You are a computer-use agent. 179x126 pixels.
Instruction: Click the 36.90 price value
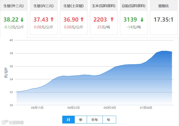[x=71, y=20]
